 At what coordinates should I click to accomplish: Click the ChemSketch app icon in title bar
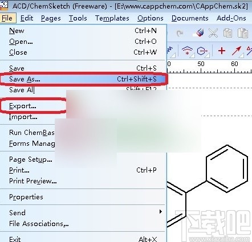point(4,6)
